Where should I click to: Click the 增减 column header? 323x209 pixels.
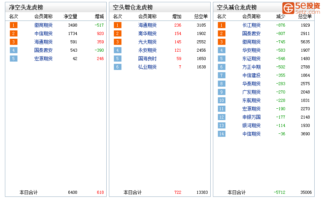tap(99, 16)
